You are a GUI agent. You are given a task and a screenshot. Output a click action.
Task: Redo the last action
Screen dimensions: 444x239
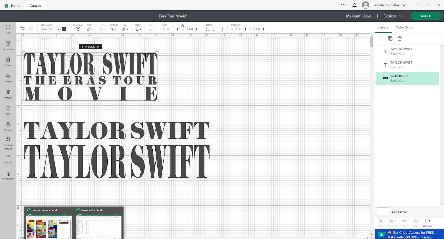click(31, 28)
